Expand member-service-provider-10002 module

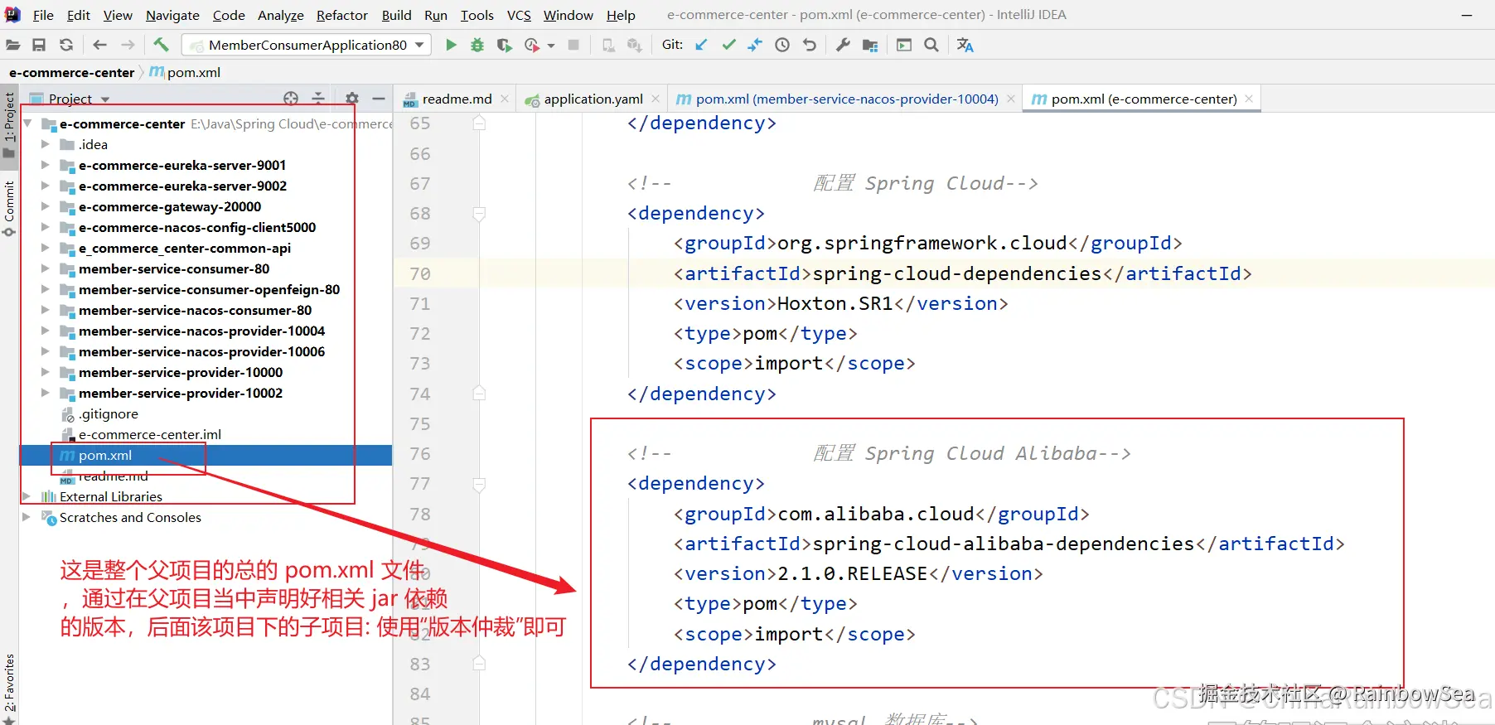pyautogui.click(x=46, y=393)
